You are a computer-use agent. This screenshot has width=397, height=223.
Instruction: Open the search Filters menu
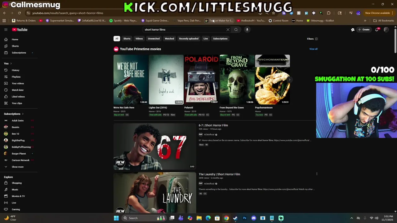(312, 39)
